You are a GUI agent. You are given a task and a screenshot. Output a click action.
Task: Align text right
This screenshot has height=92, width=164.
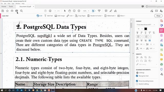pos(146,40)
